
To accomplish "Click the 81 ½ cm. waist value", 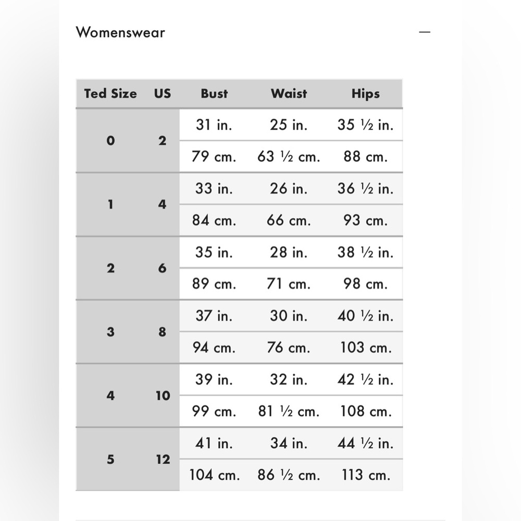I will 289,412.
